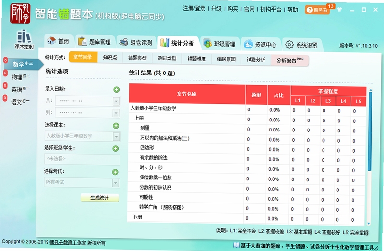Select 试卷分析 statistics mode

click(x=256, y=60)
